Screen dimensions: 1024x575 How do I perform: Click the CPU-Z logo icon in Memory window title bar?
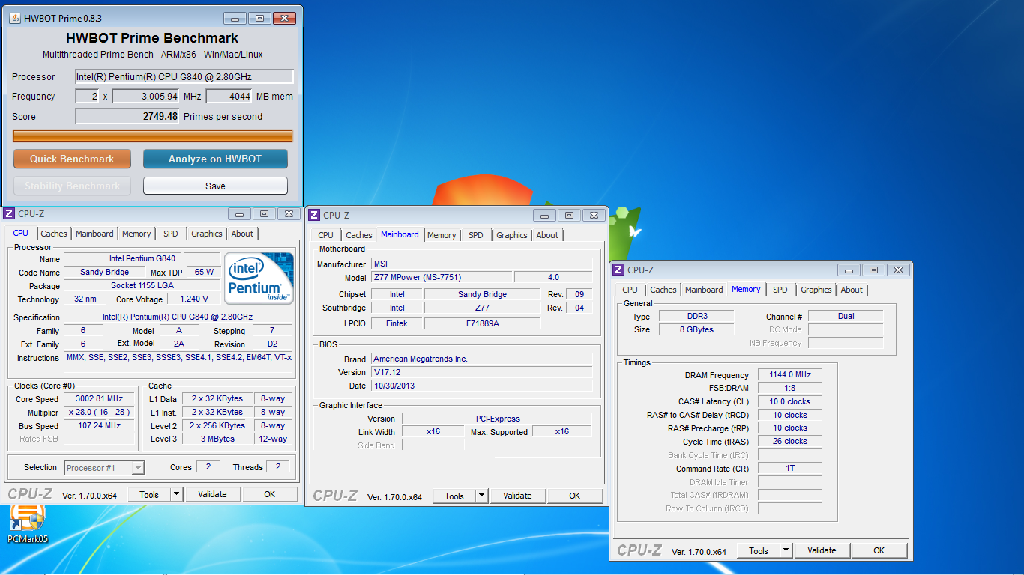[619, 270]
